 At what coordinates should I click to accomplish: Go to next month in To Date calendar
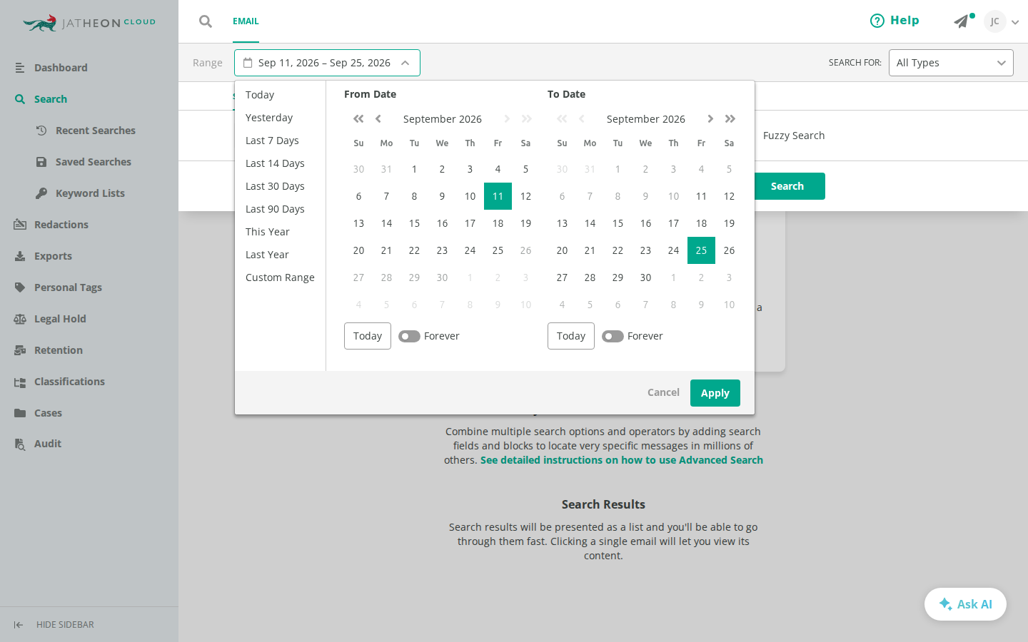pos(710,119)
